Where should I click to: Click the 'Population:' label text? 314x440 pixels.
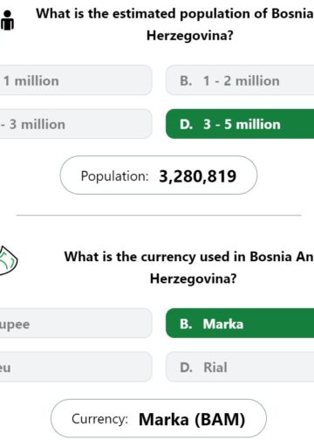click(114, 176)
